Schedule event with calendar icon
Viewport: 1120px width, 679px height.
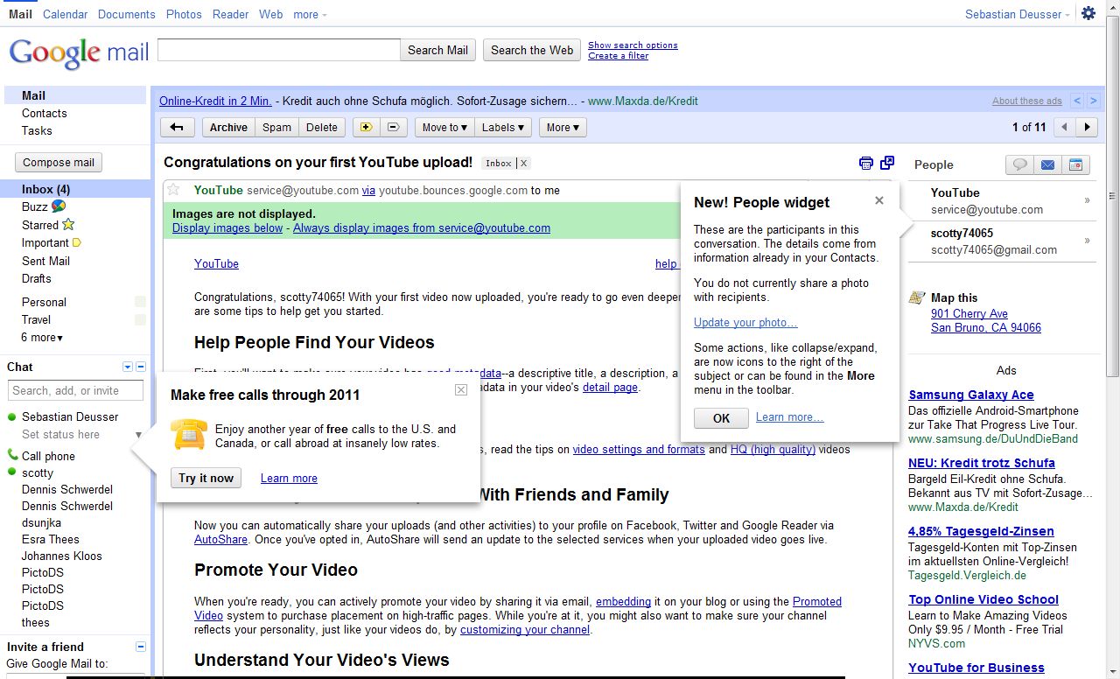[x=1075, y=164]
